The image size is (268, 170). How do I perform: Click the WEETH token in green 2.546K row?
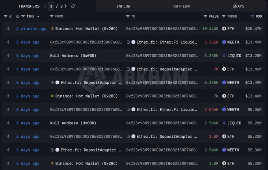(x=233, y=150)
